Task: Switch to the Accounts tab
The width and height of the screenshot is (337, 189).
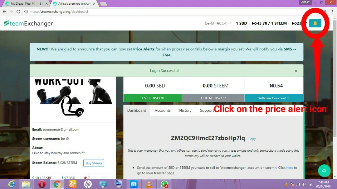Action: click(163, 110)
